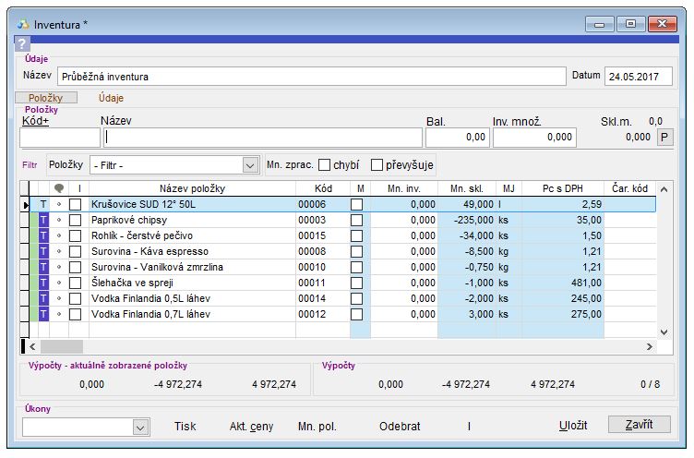Enable the převyšuje checkbox
This screenshot has height=458, width=694.
(377, 164)
